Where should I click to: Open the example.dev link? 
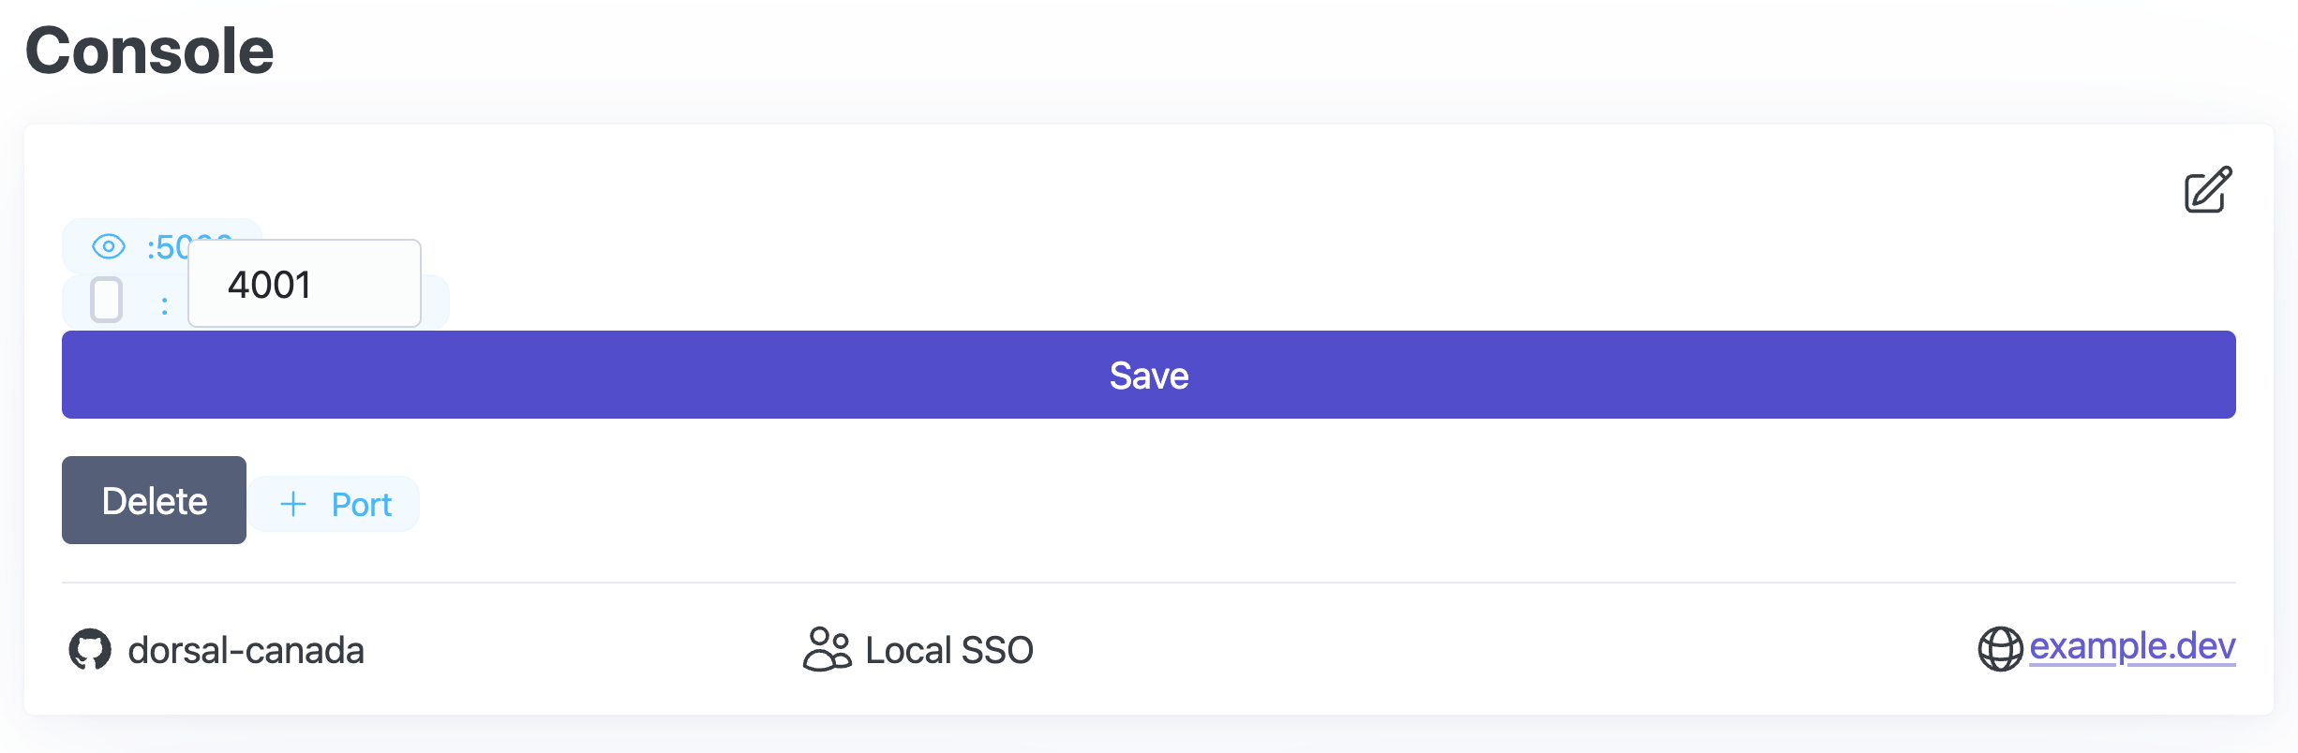2132,646
